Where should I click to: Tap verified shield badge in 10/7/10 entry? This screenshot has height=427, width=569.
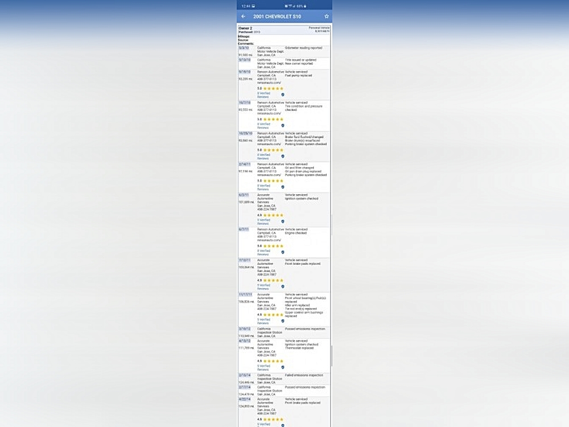pos(283,125)
